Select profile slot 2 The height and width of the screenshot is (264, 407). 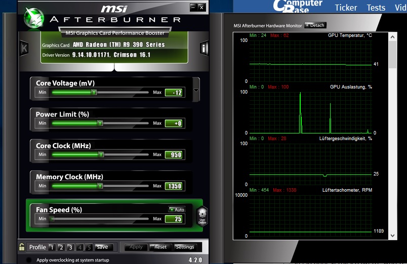[x=61, y=247]
